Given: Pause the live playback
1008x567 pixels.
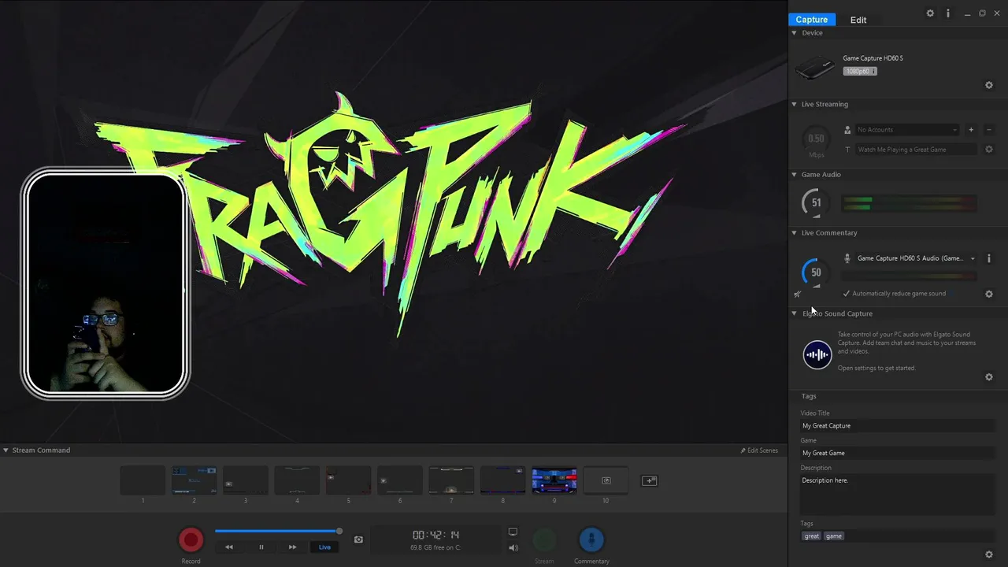Looking at the screenshot, I should (x=261, y=547).
